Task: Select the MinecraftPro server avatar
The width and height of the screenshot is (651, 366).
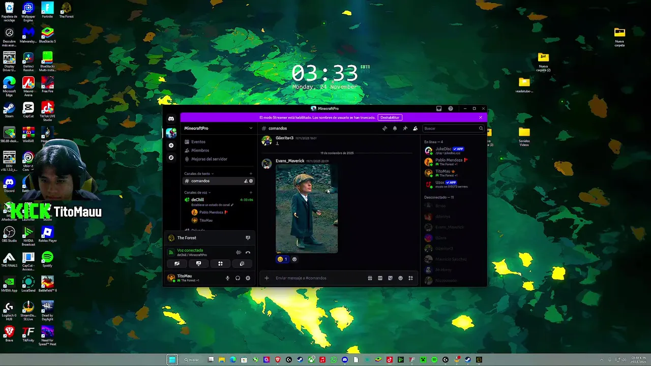Action: click(x=171, y=133)
